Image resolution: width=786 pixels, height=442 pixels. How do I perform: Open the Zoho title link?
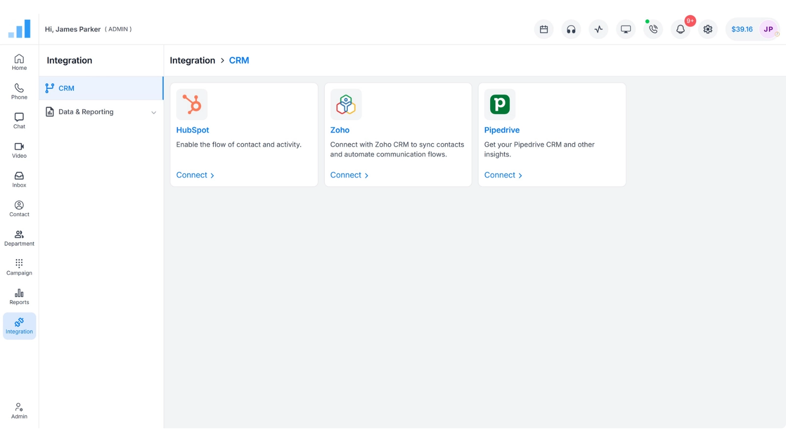340,130
